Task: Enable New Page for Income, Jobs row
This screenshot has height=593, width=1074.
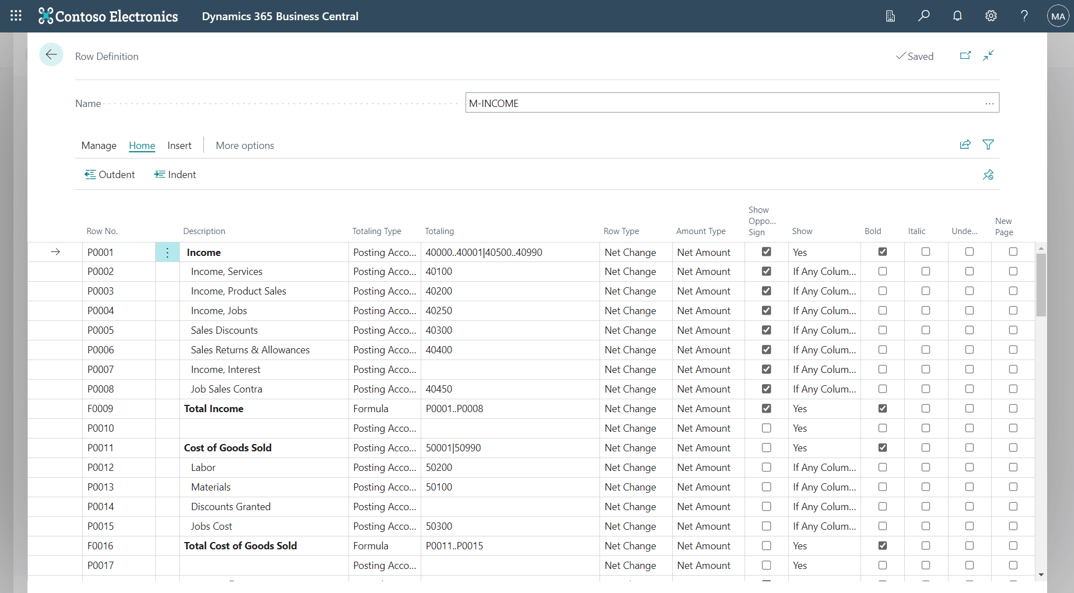Action: [x=1013, y=311]
